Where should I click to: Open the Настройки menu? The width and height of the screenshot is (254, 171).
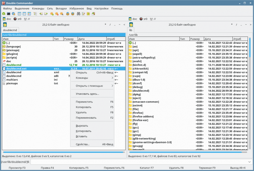pyautogui.click(x=101, y=9)
